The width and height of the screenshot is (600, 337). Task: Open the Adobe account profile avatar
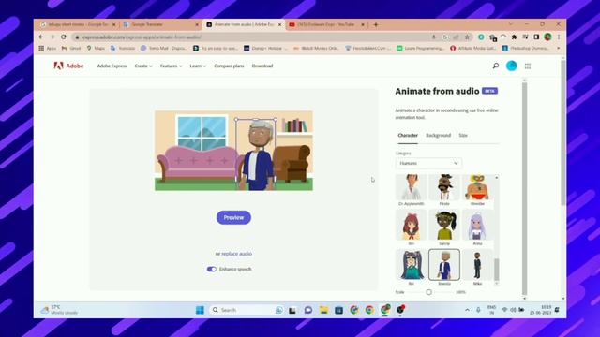click(x=512, y=66)
